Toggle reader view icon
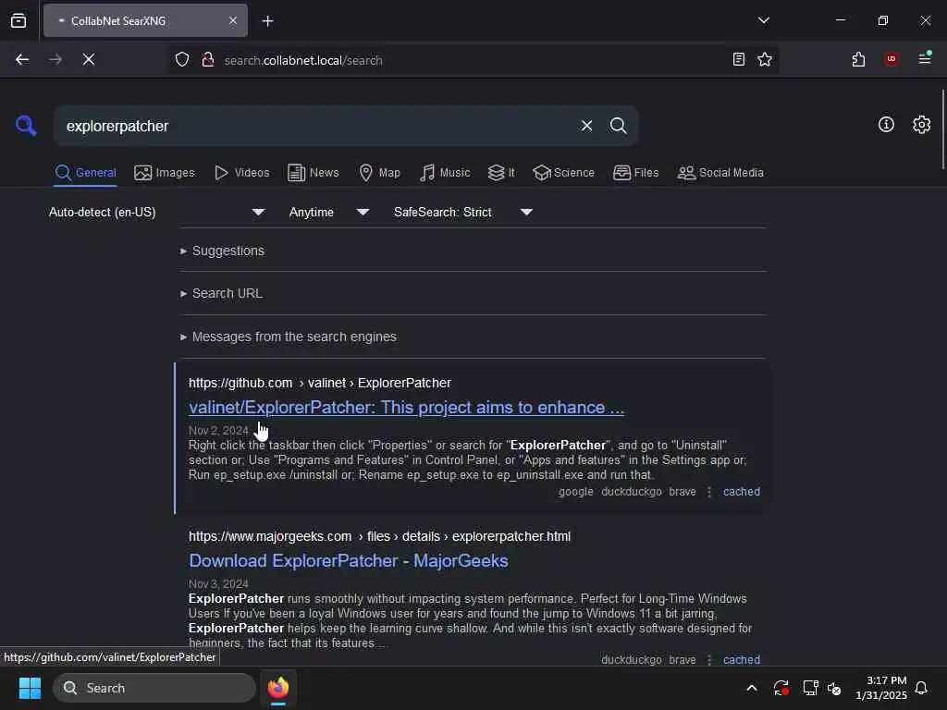Image resolution: width=947 pixels, height=710 pixels. point(738,59)
